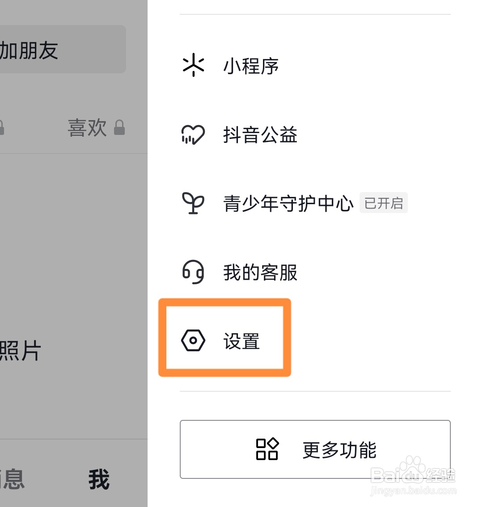Open 我的客服 customer service entry

click(260, 272)
